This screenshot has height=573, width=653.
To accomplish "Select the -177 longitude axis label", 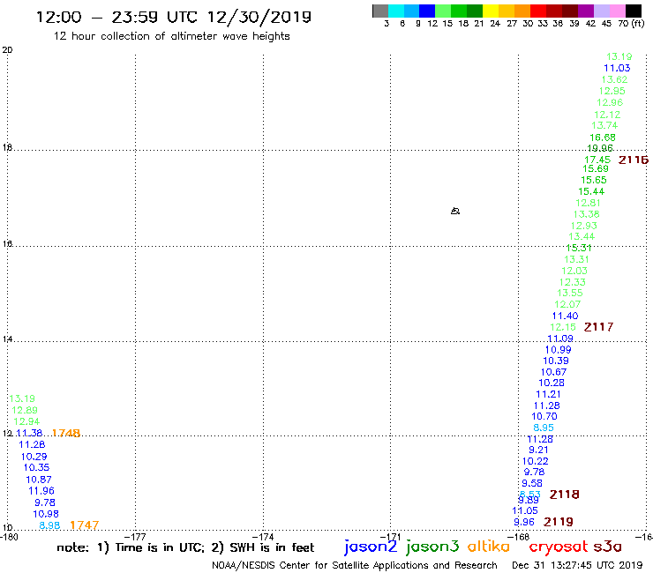I will click(136, 537).
